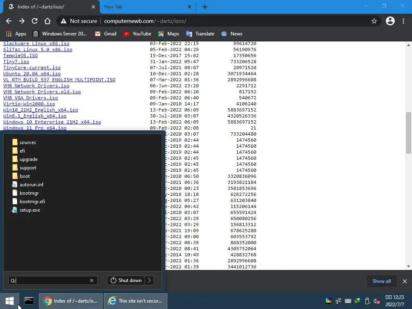412x309 pixels.
Task: Open Chrome three-dot menu
Action: tap(403, 21)
